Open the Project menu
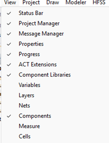Viewport: 109px width, 143px height. pos(31,2)
